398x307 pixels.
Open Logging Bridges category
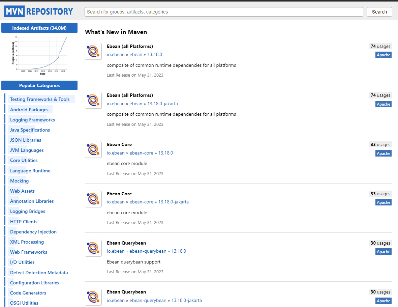point(28,211)
